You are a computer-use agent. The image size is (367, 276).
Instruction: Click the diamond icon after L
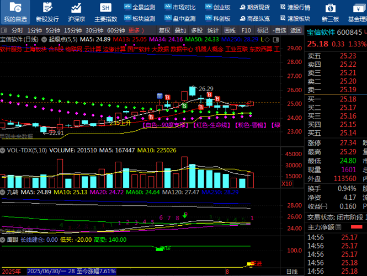[x=267, y=40]
